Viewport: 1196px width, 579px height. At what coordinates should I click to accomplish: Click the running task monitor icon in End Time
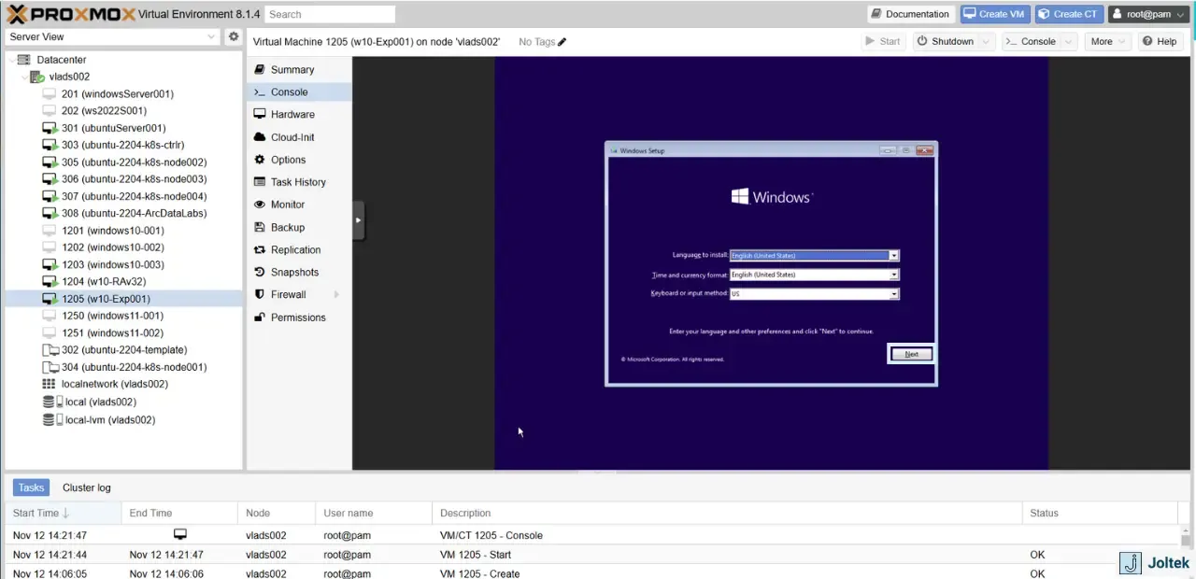click(x=180, y=534)
